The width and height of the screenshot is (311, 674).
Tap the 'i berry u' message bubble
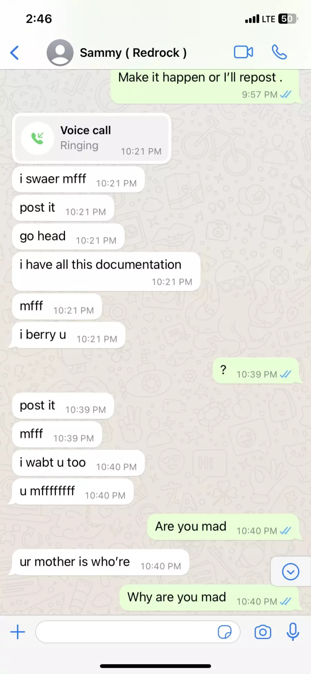(69, 335)
